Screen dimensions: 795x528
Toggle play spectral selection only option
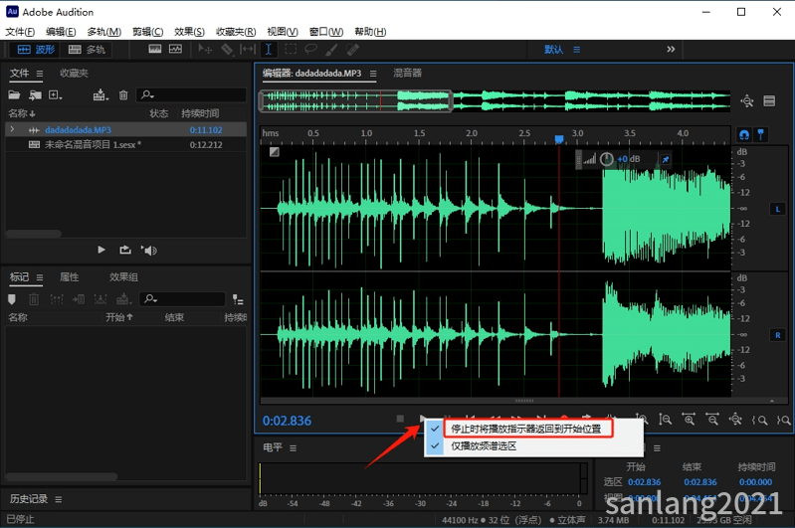coord(484,445)
